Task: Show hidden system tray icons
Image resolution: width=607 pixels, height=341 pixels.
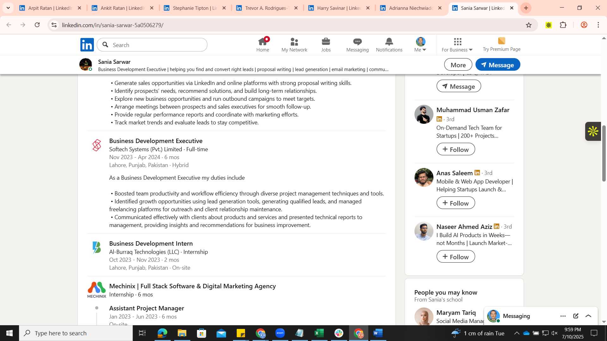Action: tap(517, 333)
